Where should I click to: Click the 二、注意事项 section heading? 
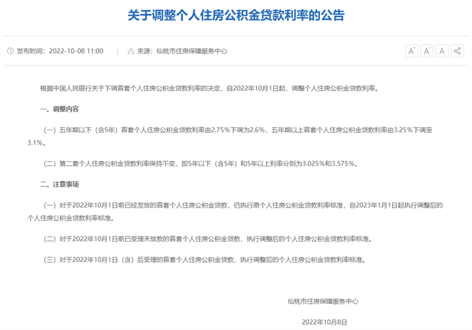click(x=59, y=184)
